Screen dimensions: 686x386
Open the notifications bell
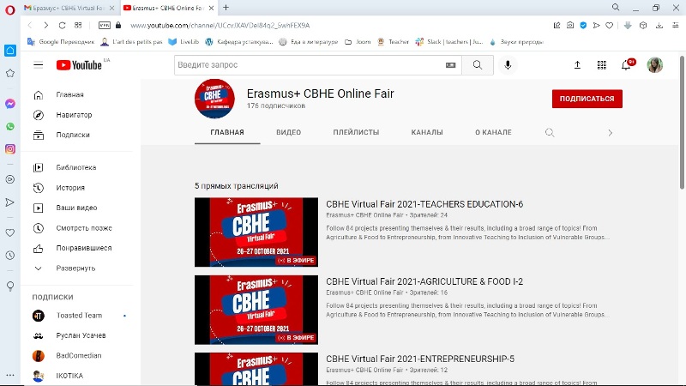pyautogui.click(x=627, y=65)
